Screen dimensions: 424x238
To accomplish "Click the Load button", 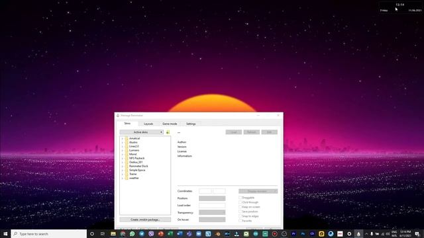I will pyautogui.click(x=234, y=132).
